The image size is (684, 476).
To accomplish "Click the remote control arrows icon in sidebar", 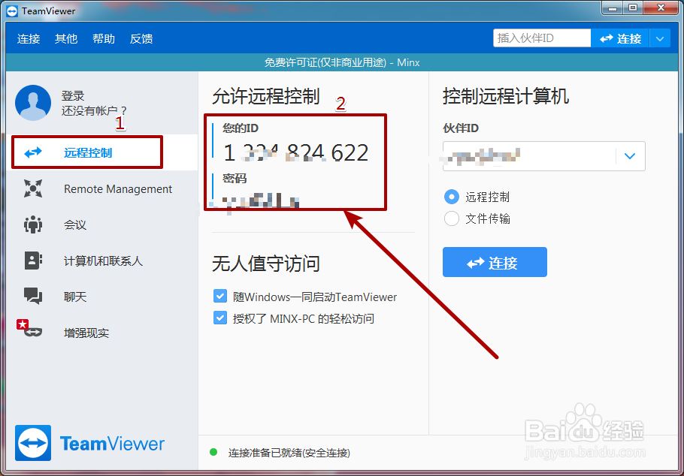I will (33, 152).
